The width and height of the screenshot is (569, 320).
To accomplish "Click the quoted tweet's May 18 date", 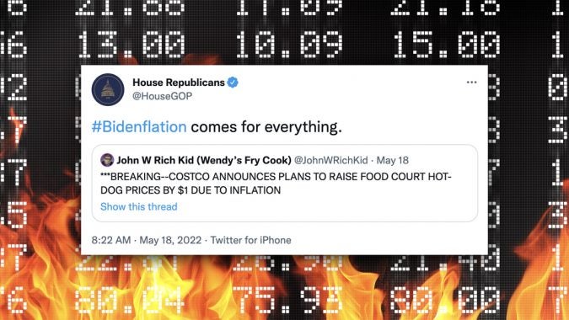I will click(x=392, y=160).
